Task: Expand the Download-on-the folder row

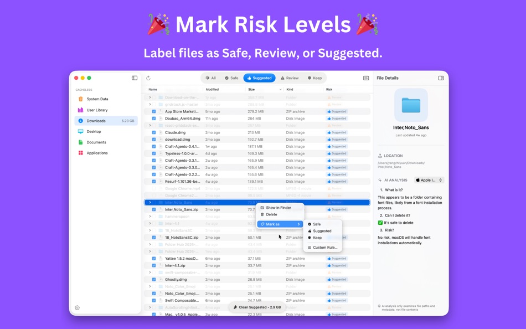Action: (149, 97)
